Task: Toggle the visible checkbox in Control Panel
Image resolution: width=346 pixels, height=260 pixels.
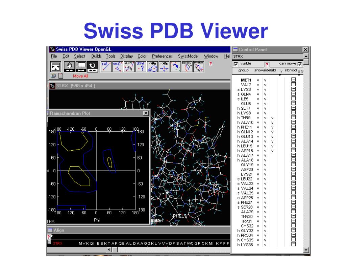Action: [x=236, y=64]
